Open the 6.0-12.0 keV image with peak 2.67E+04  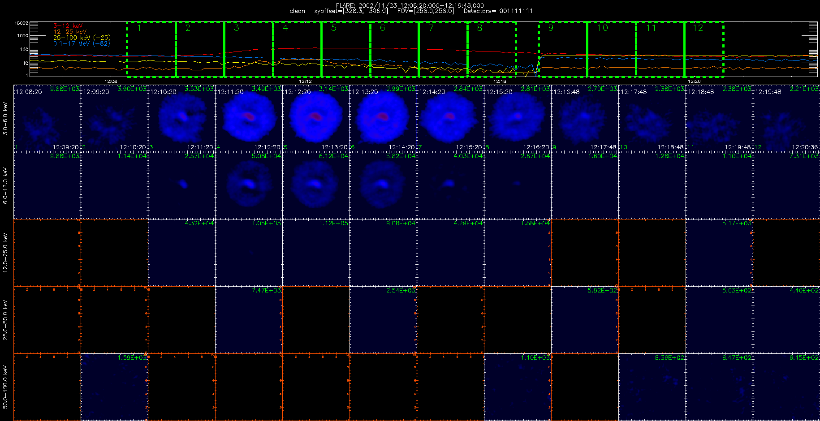[x=518, y=185]
